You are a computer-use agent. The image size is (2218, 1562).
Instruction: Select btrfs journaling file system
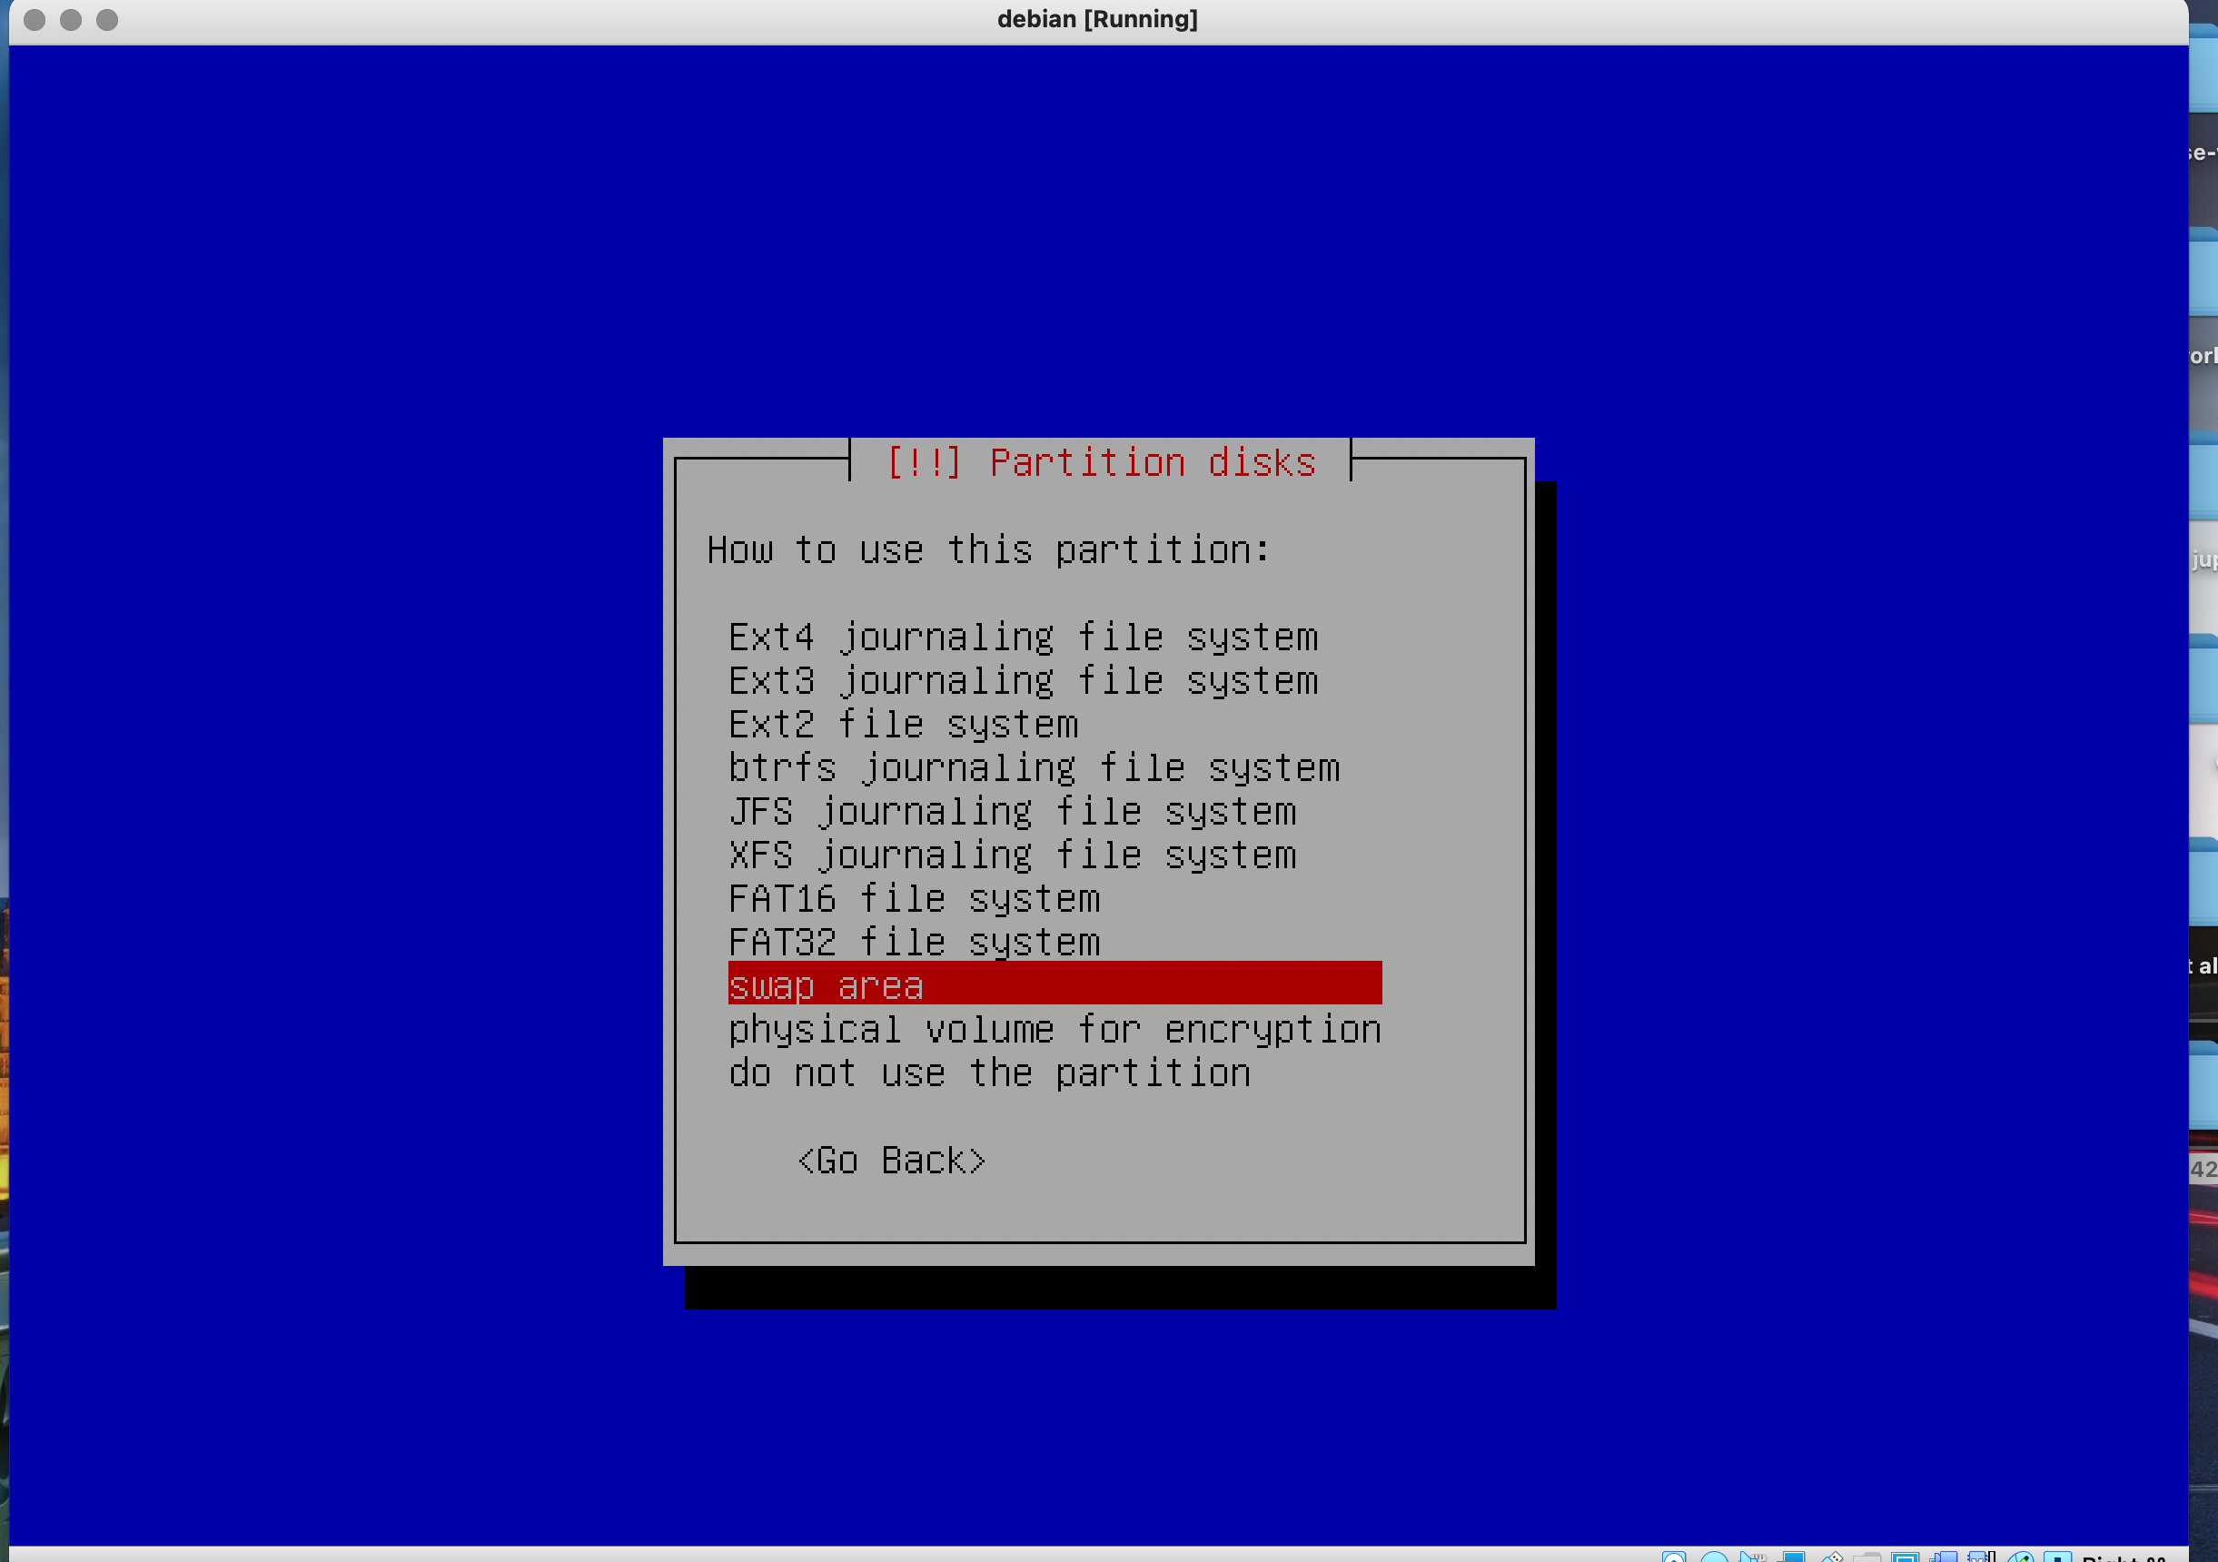tap(1033, 768)
